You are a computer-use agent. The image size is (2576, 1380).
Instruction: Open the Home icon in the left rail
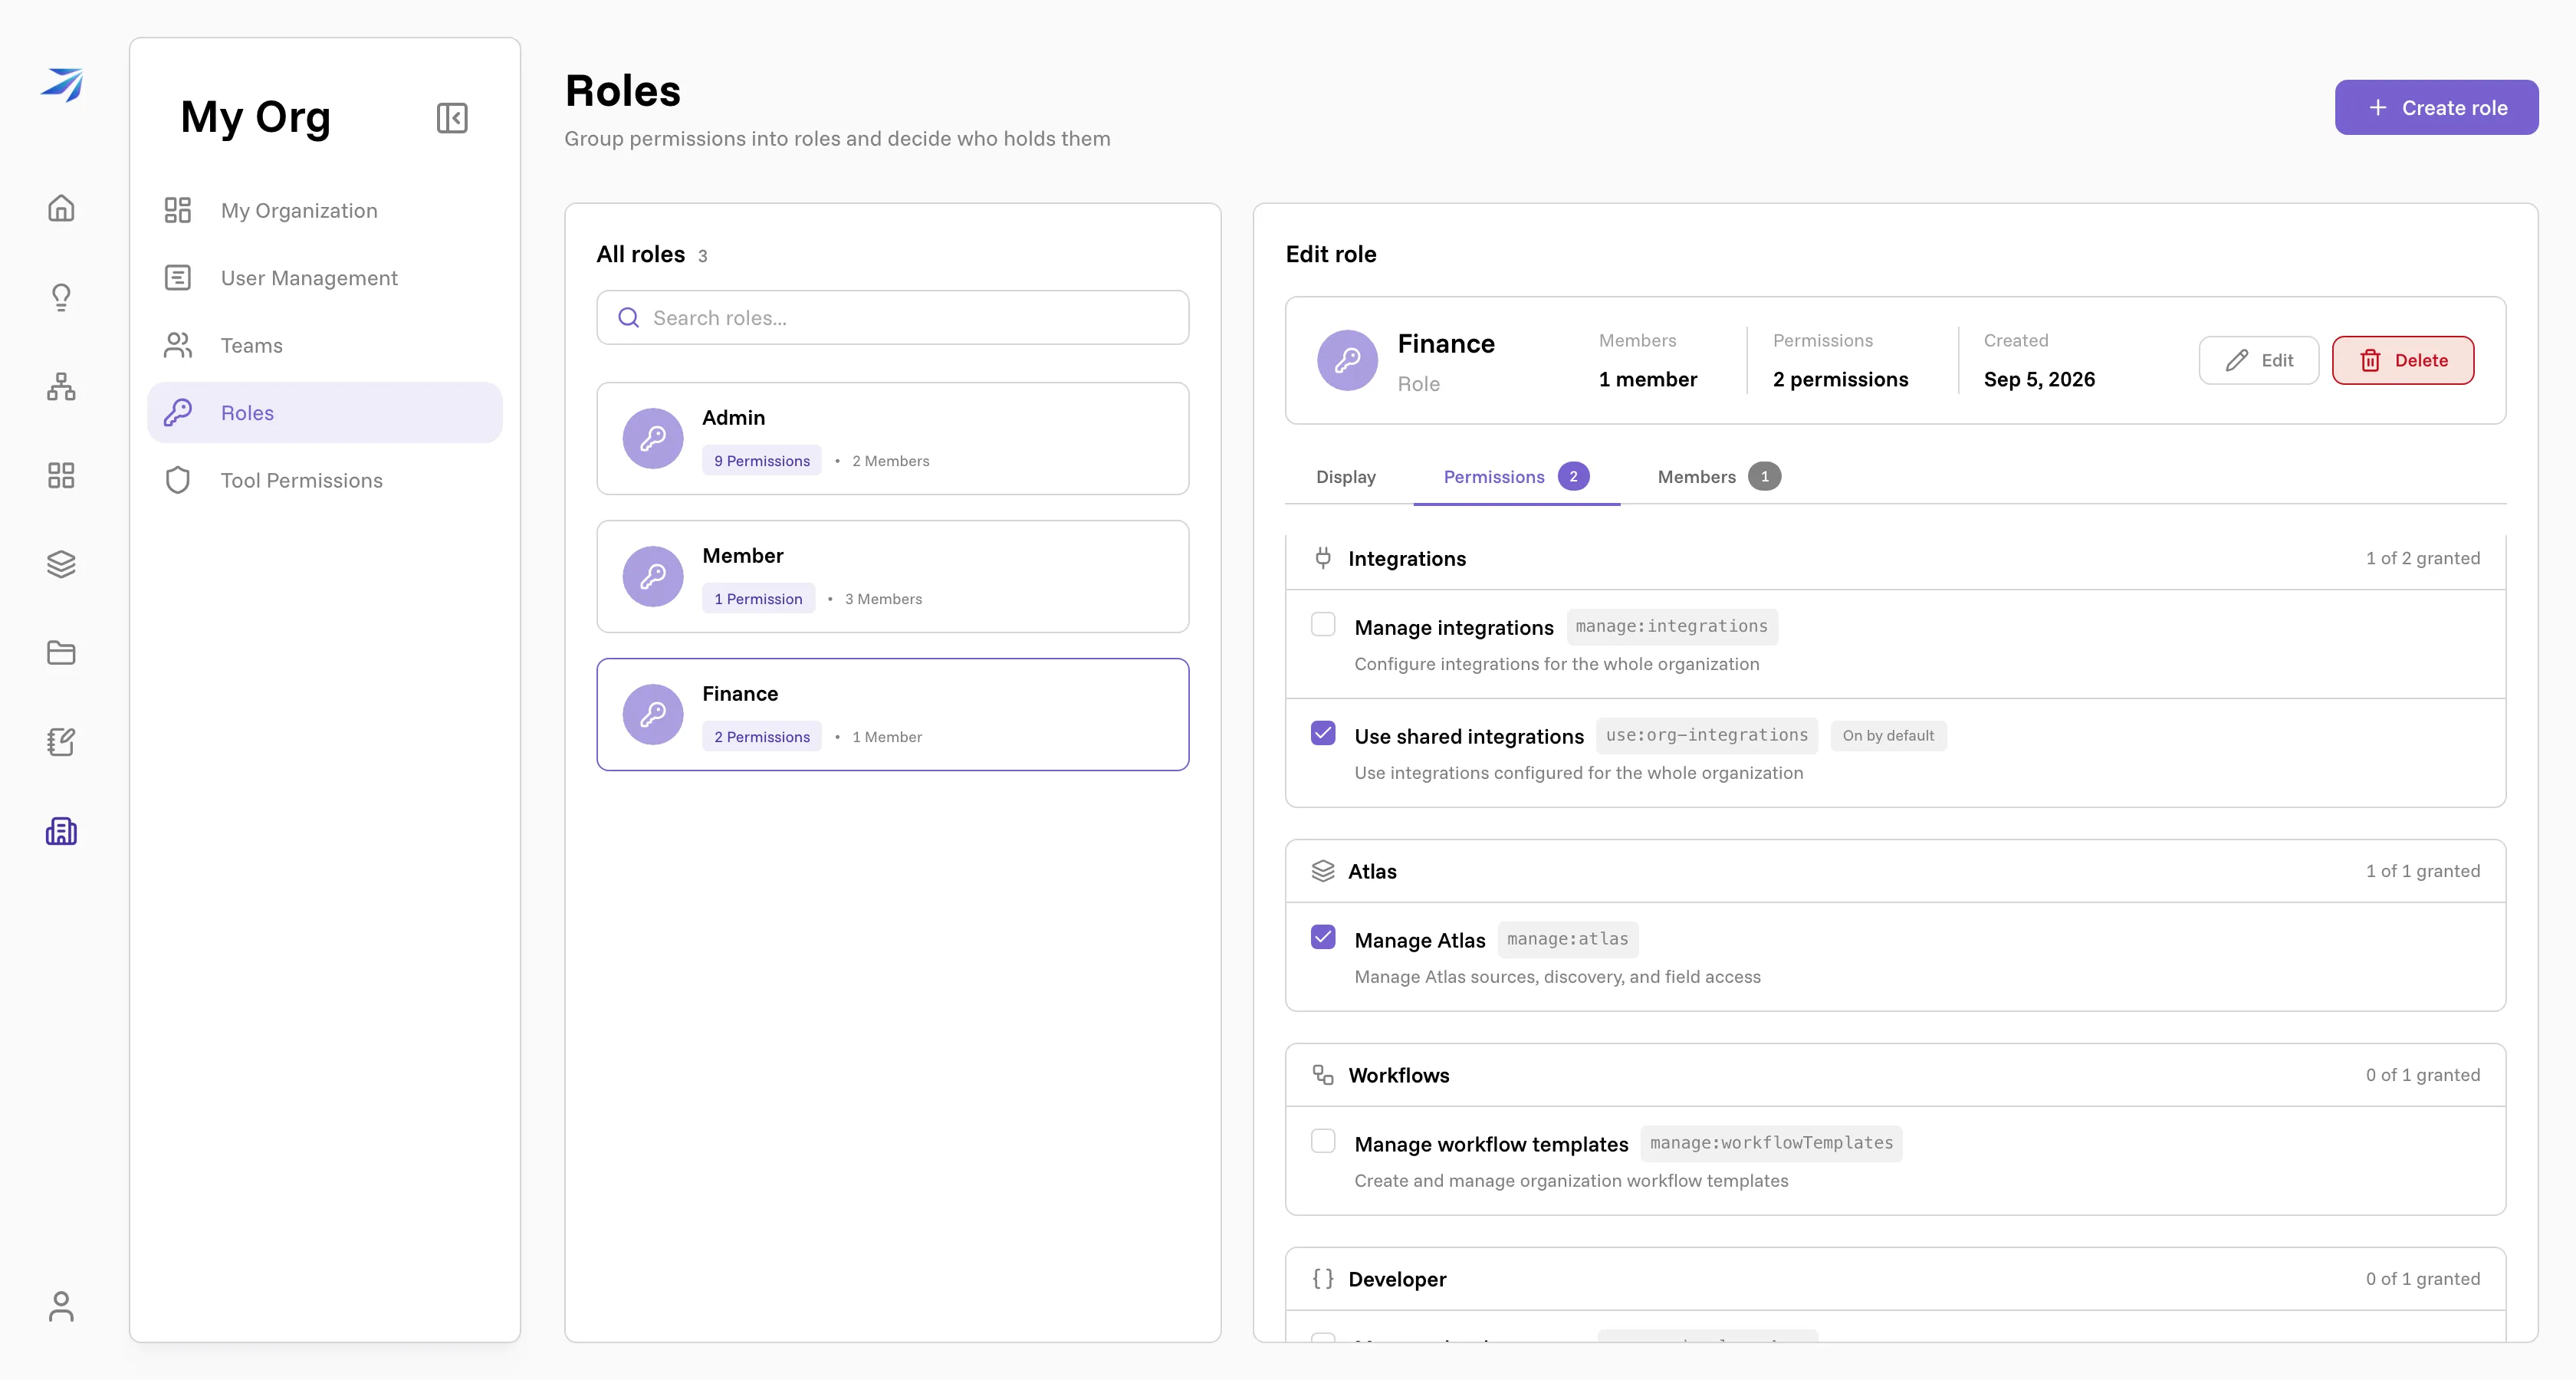click(x=61, y=208)
